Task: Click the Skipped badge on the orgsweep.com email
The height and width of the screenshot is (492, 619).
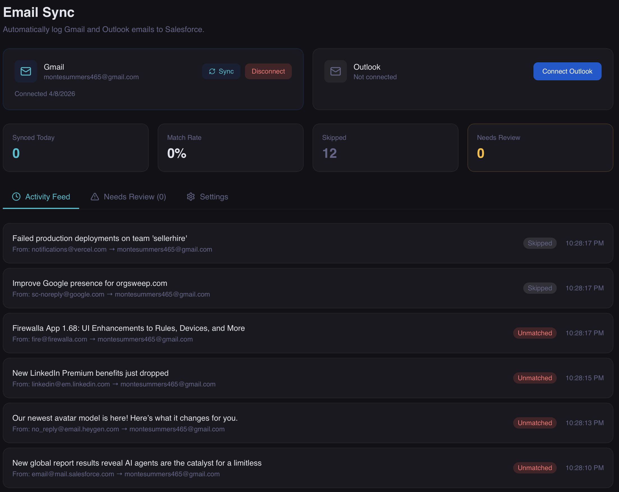Action: [540, 288]
